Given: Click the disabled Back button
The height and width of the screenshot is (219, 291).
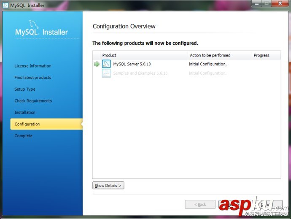Looking at the screenshot, I should coord(200,204).
